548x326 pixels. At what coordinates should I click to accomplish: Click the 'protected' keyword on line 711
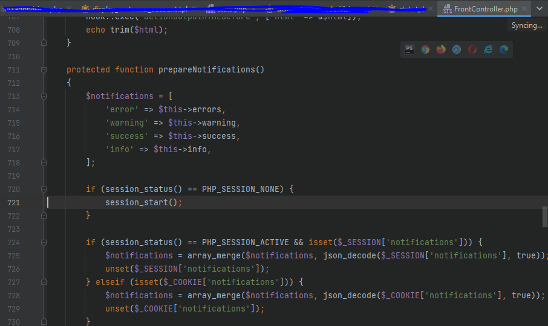point(88,70)
